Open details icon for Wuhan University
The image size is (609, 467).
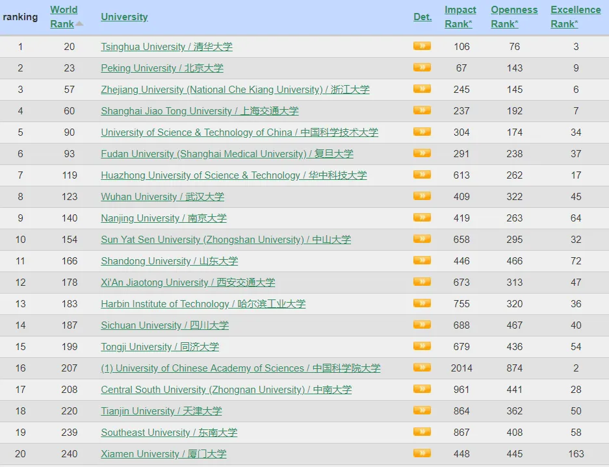pos(422,196)
